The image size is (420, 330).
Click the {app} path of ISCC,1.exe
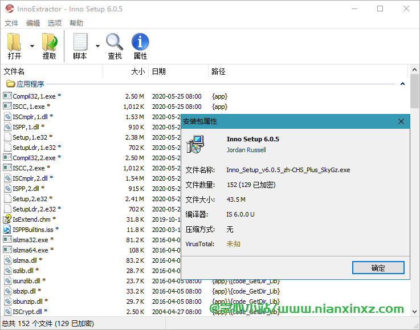point(219,107)
